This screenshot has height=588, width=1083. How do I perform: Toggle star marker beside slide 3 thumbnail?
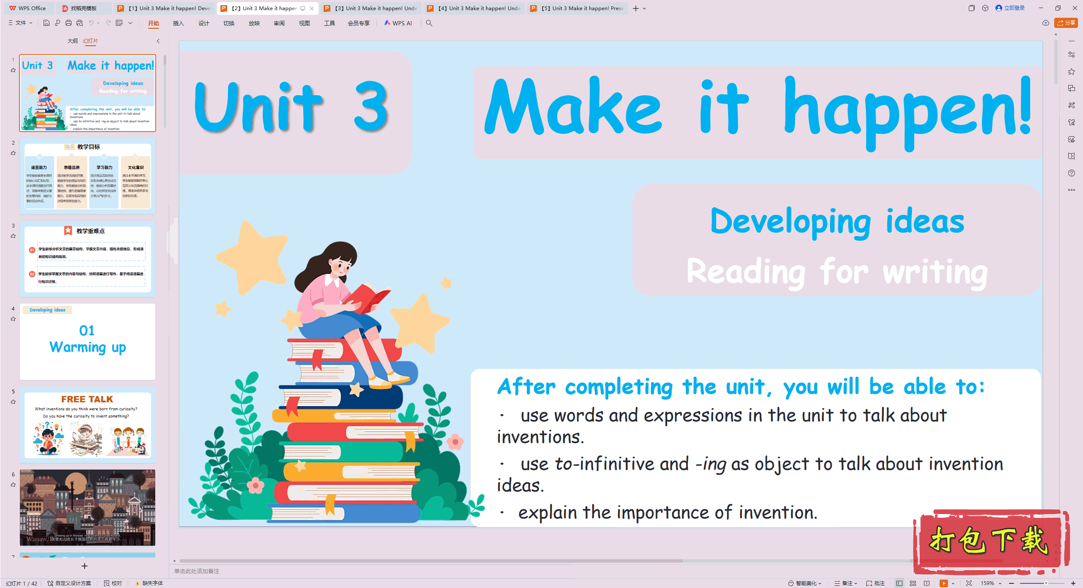(13, 236)
